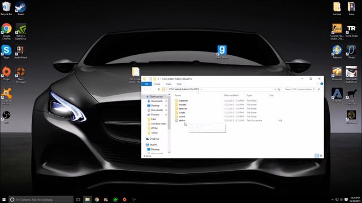Open the Google Chrome desktop shortcut
This screenshot has width=362, height=203.
(6, 32)
